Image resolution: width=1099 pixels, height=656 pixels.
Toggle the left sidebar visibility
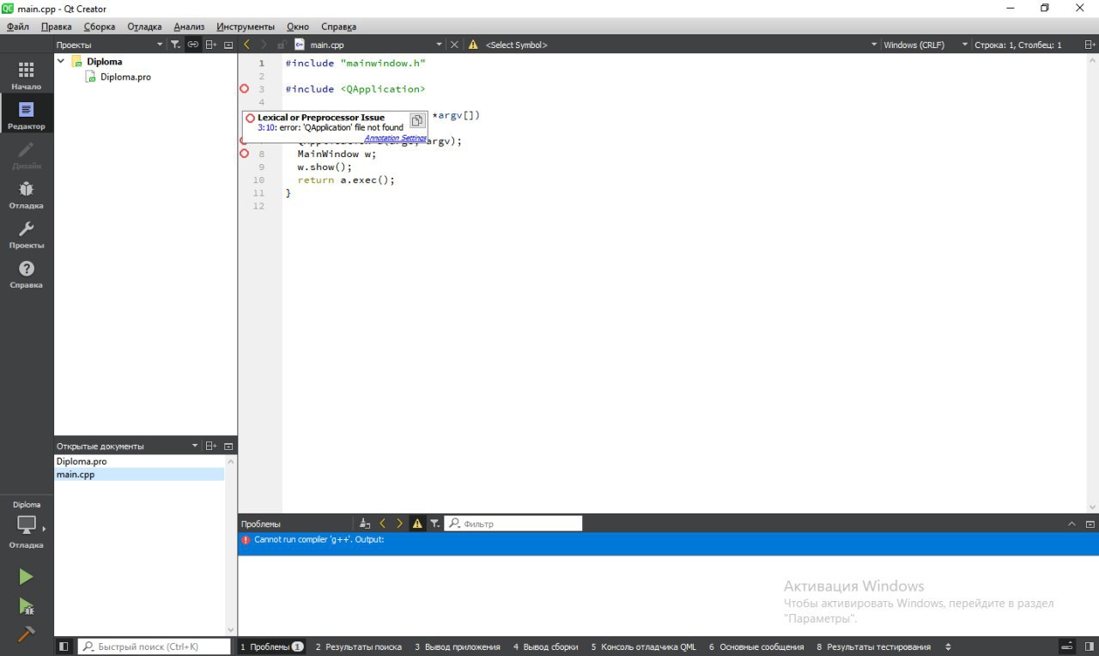(x=64, y=647)
